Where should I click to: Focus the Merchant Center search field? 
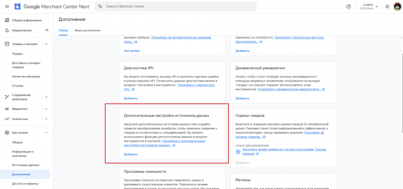point(175,6)
